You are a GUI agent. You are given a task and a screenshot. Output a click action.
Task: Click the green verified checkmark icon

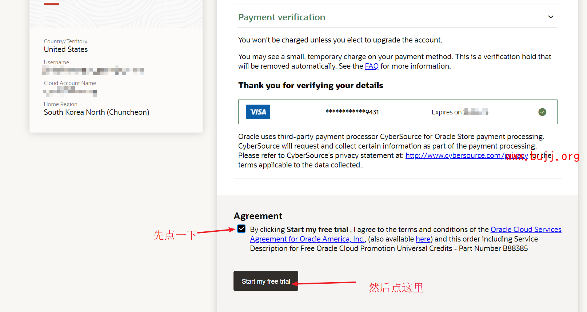[x=542, y=112]
